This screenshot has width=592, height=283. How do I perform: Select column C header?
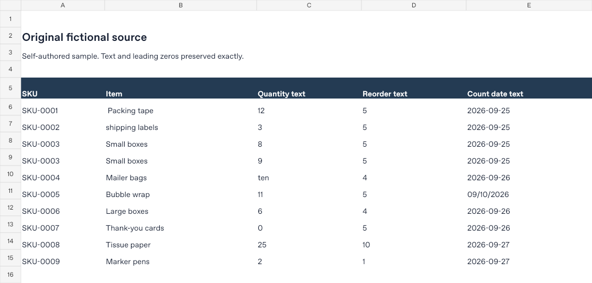pyautogui.click(x=309, y=5)
